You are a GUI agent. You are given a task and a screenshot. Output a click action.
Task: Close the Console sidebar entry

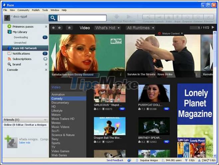click(x=46, y=70)
